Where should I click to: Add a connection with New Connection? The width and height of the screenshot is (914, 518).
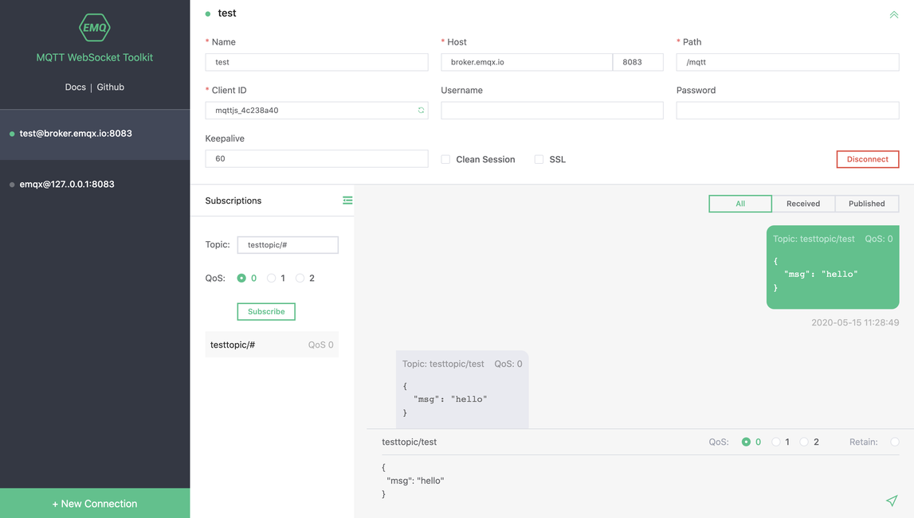click(x=95, y=504)
